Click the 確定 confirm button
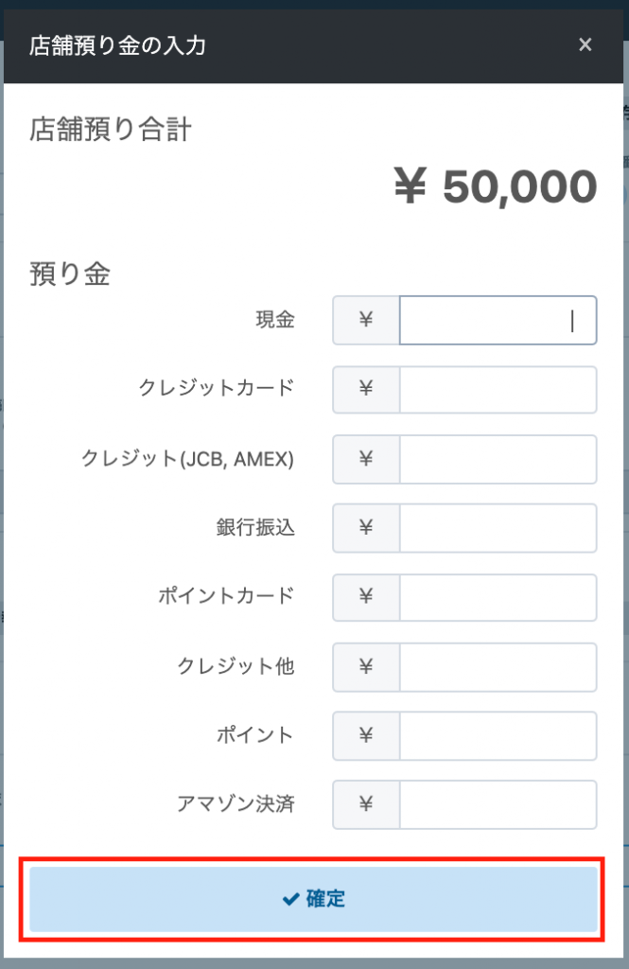 [x=314, y=899]
